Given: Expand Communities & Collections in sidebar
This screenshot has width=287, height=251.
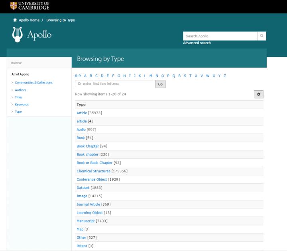Looking at the screenshot, I should point(33,83).
